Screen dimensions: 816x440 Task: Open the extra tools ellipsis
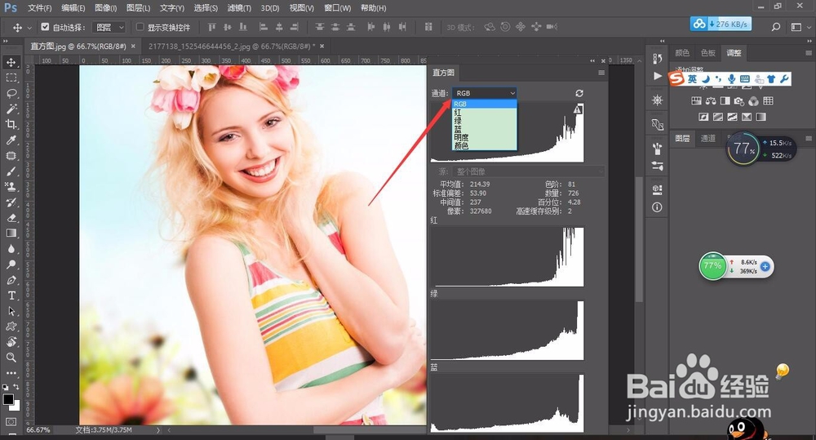pyautogui.click(x=11, y=373)
